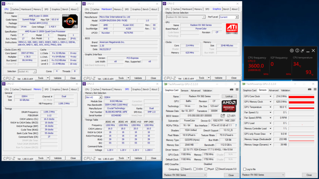
Task: Switch to the Bench tab in CPU window
Action: point(65,9)
